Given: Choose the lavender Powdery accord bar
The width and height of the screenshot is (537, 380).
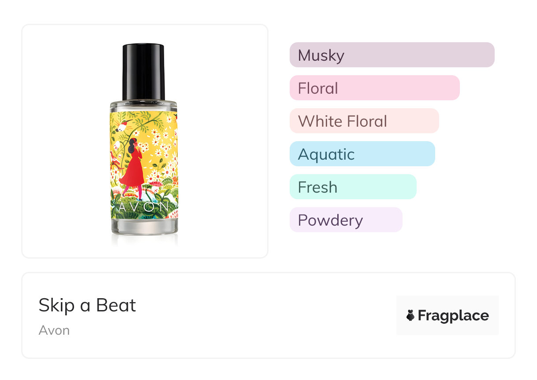Looking at the screenshot, I should coord(346,220).
